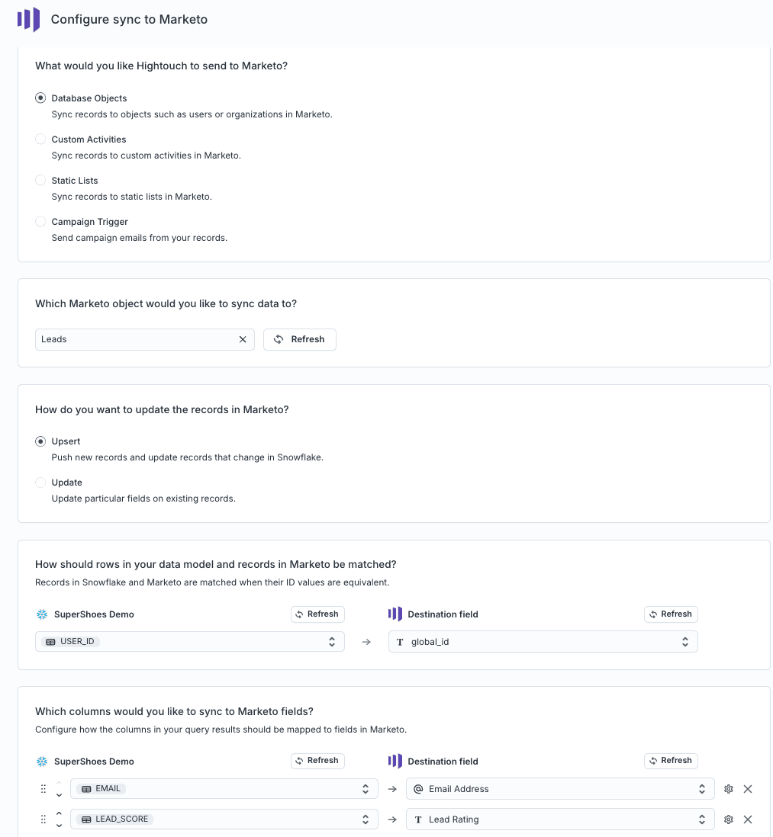Screen dimensions: 773x837
Task: Select the Custom Activities option
Action: point(40,139)
